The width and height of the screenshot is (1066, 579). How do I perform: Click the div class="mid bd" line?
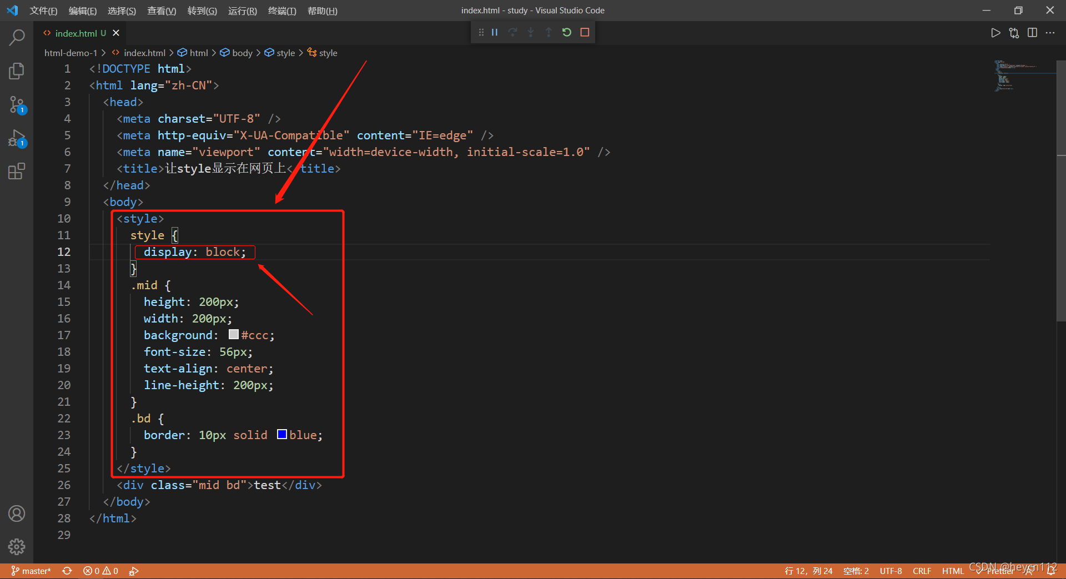pyautogui.click(x=219, y=485)
